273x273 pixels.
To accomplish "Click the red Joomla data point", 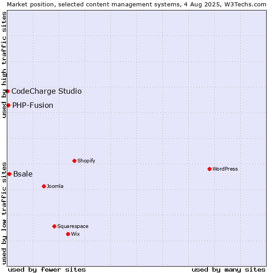I will pos(44,187).
